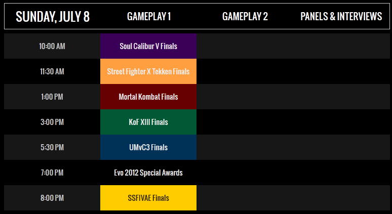Click the yellow SSFIVAE Finals block
This screenshot has width=392, height=214.
coord(148,198)
